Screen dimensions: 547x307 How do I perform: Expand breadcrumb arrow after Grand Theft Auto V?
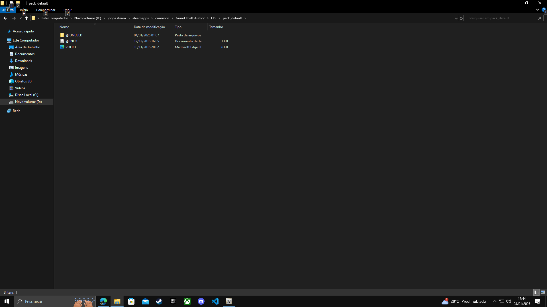(x=208, y=18)
